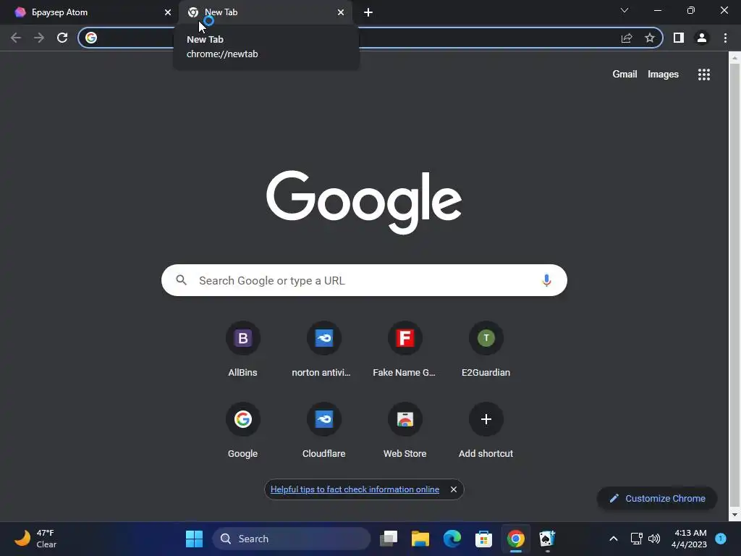Click the Google icon in the address bar
The image size is (741, 556).
coord(91,38)
